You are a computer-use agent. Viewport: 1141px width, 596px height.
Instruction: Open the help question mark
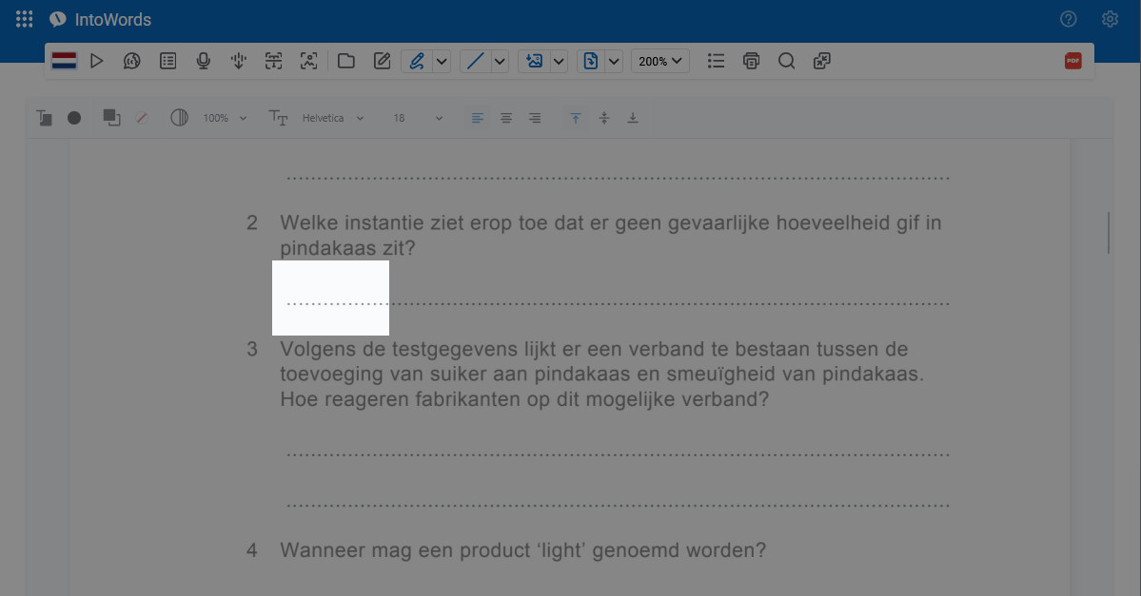coord(1069,19)
